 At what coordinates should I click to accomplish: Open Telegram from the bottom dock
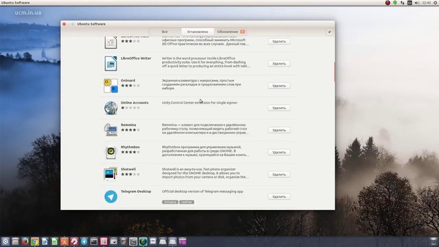(84, 242)
